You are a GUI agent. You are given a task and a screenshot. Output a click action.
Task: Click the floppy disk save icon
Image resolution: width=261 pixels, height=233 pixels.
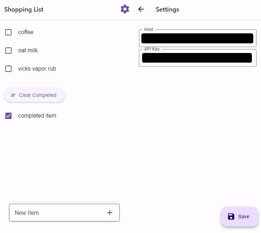point(231,217)
